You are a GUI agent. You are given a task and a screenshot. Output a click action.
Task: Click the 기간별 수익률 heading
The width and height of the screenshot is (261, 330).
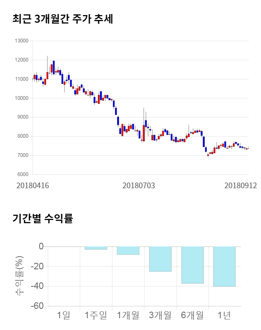[x=42, y=218]
